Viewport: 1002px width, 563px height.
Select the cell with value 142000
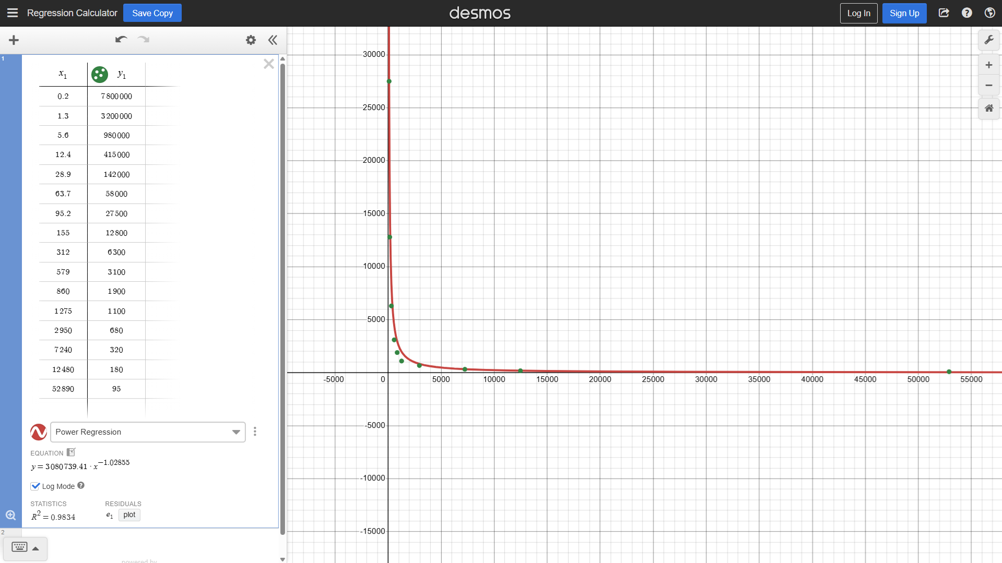116,174
